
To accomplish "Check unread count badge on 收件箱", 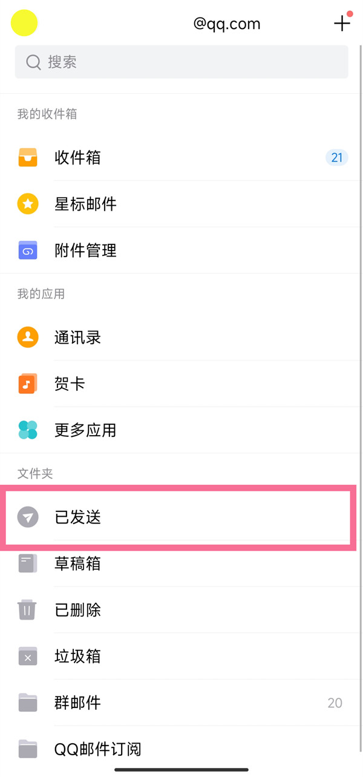I will coord(337,157).
